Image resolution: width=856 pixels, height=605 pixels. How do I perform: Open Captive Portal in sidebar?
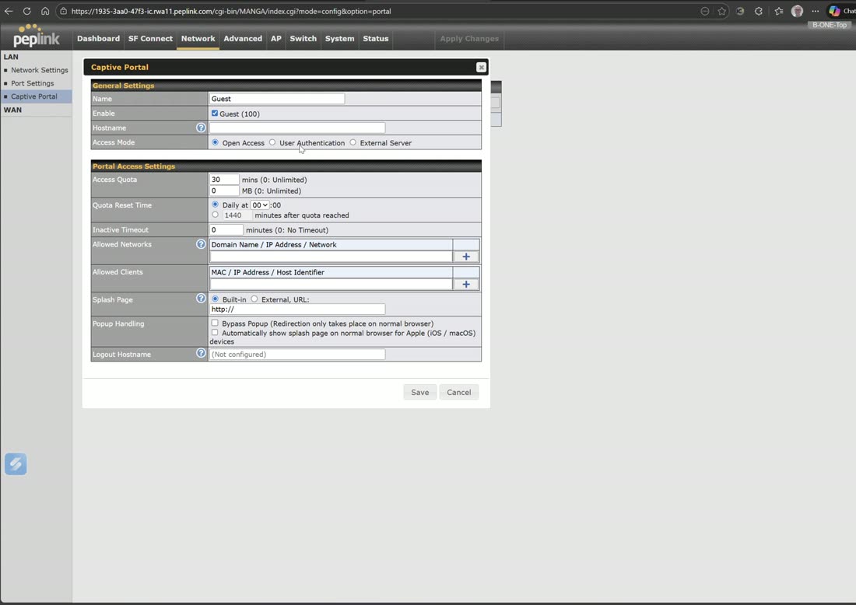[x=33, y=96]
